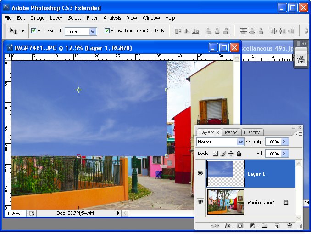The height and width of the screenshot is (234, 311).
Task: Click the ruler origin corner box
Action: point(8,57)
